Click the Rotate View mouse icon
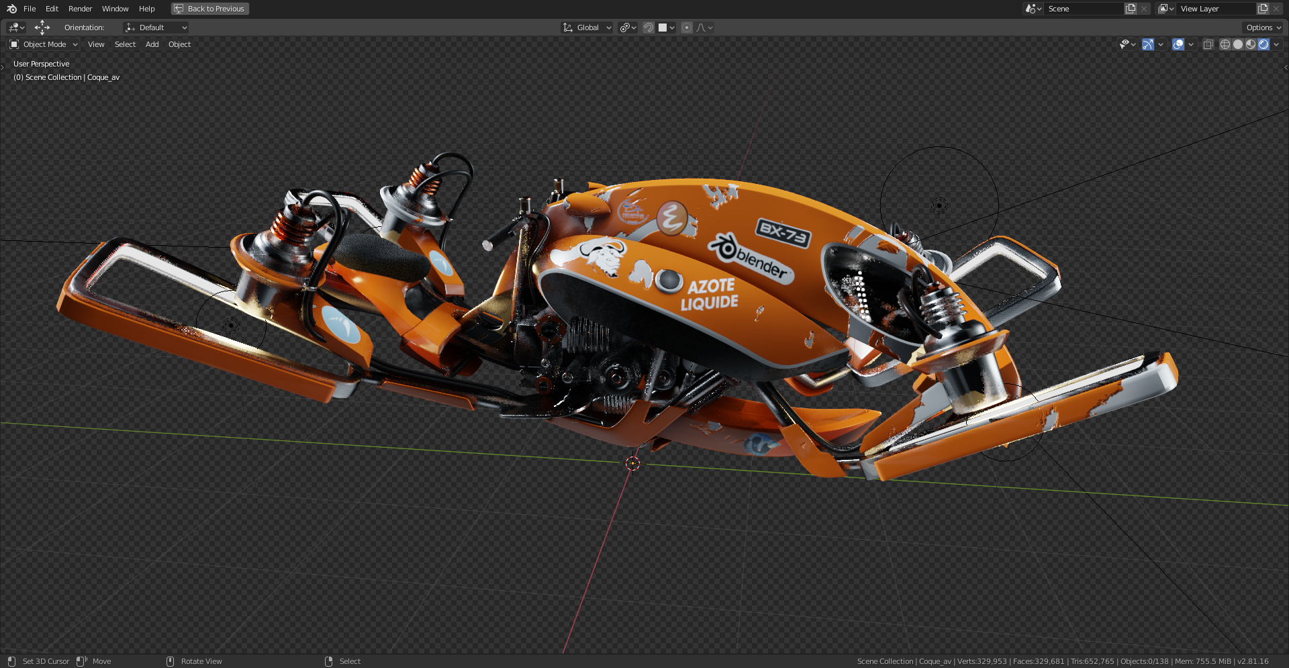Viewport: 1289px width, 668px height. (170, 661)
